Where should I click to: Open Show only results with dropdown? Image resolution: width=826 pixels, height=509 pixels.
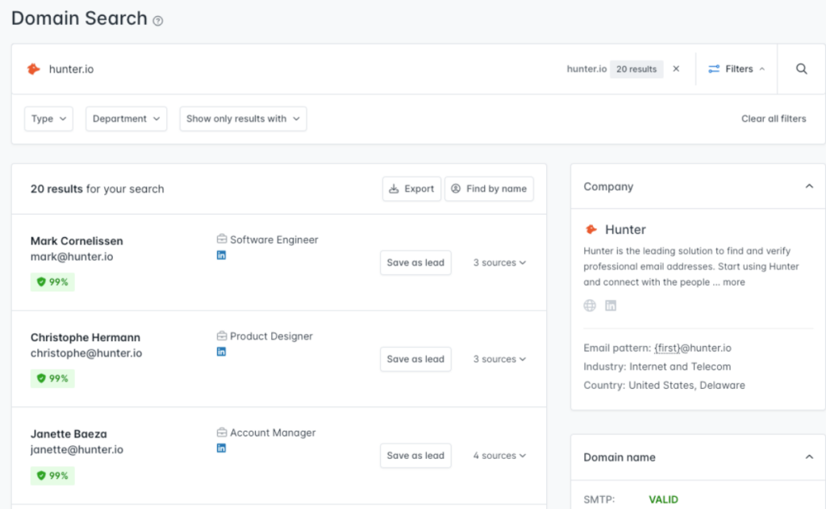[x=243, y=119]
